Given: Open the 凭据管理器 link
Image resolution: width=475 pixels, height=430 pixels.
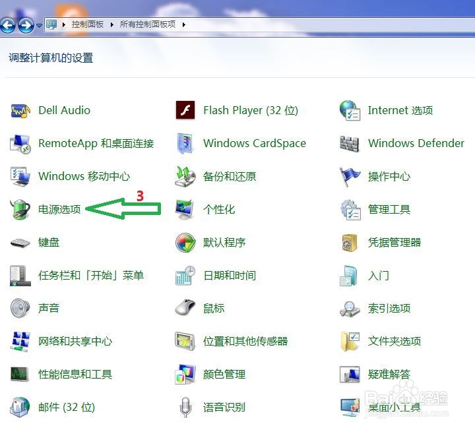Looking at the screenshot, I should [x=395, y=243].
